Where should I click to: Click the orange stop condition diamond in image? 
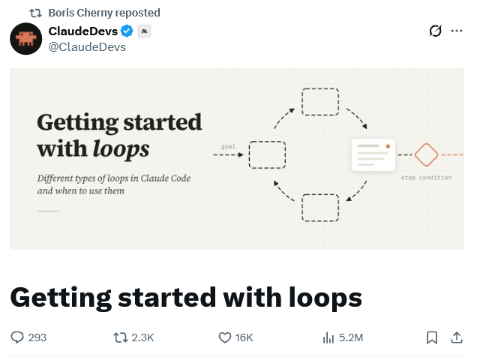coord(426,155)
